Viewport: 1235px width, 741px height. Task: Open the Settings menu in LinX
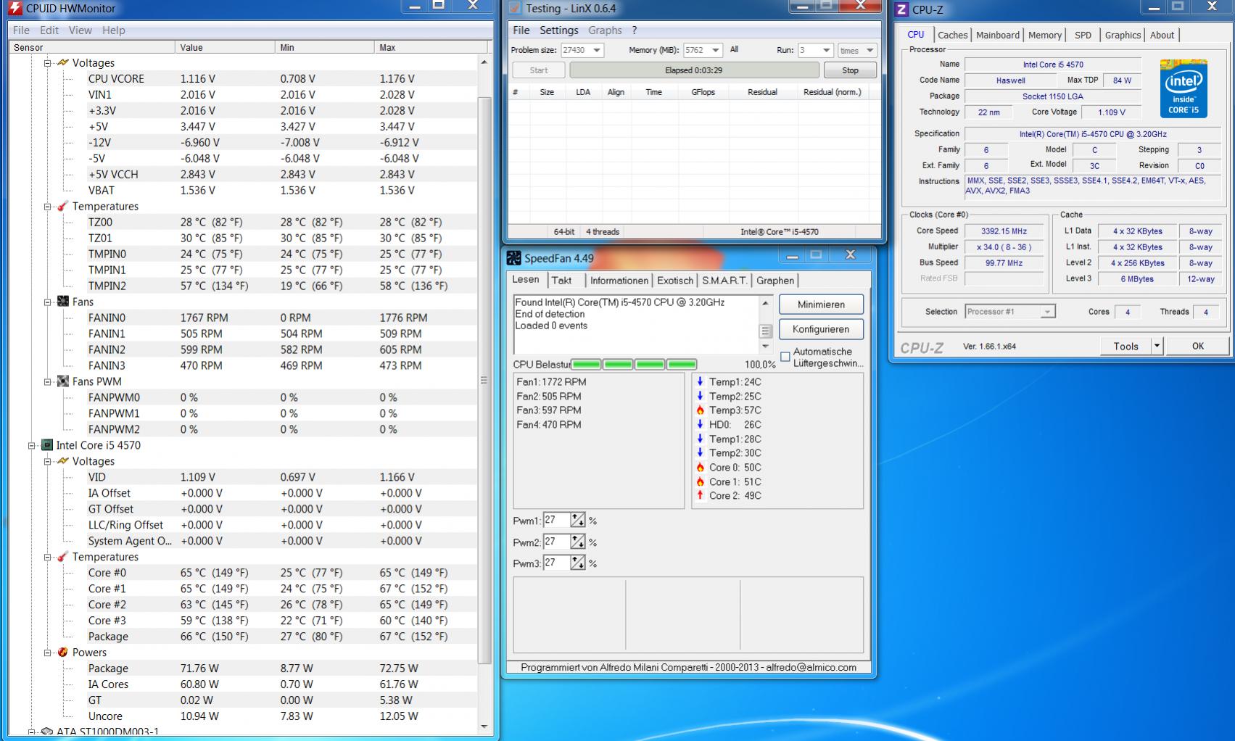tap(558, 30)
